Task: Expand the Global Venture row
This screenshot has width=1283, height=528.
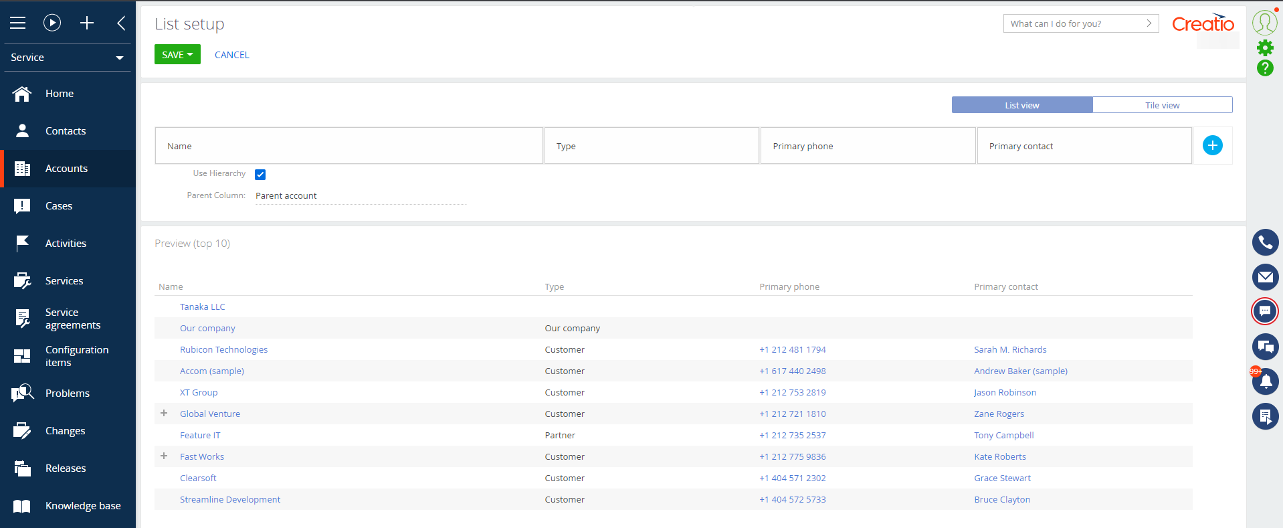Action: tap(164, 414)
